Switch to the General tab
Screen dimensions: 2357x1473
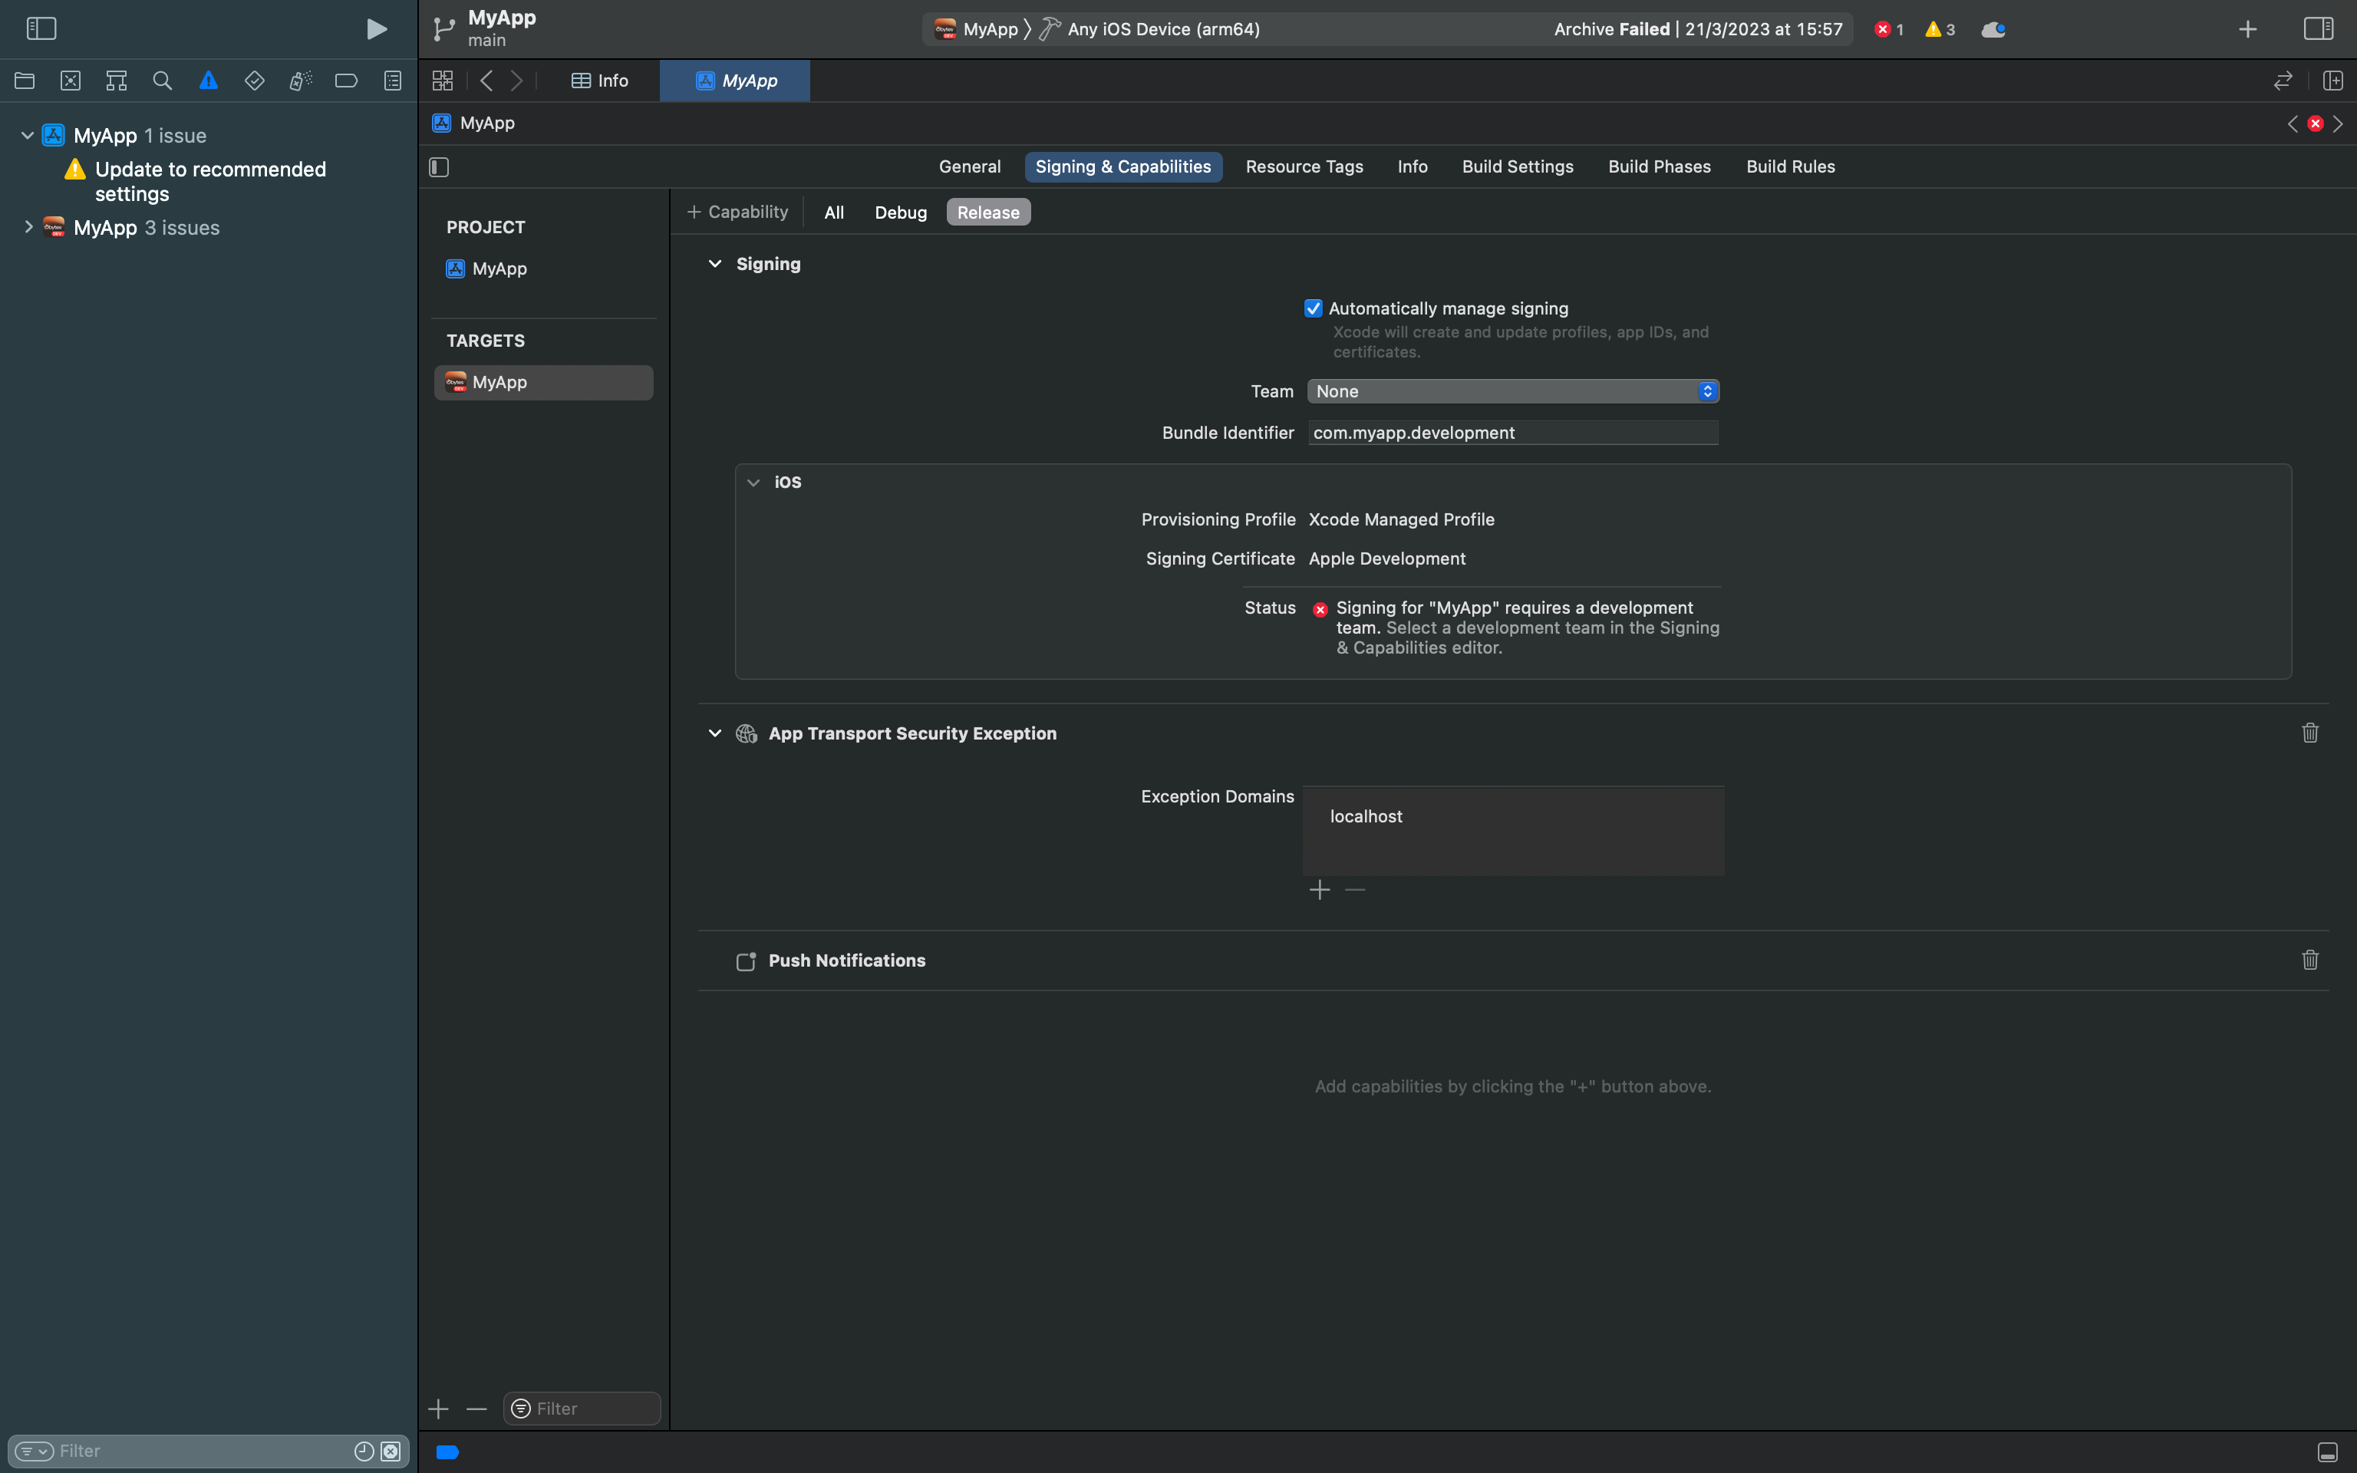pyautogui.click(x=969, y=166)
